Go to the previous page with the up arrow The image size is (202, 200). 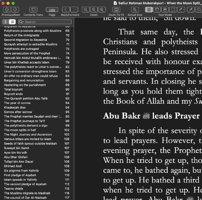click(7, 10)
